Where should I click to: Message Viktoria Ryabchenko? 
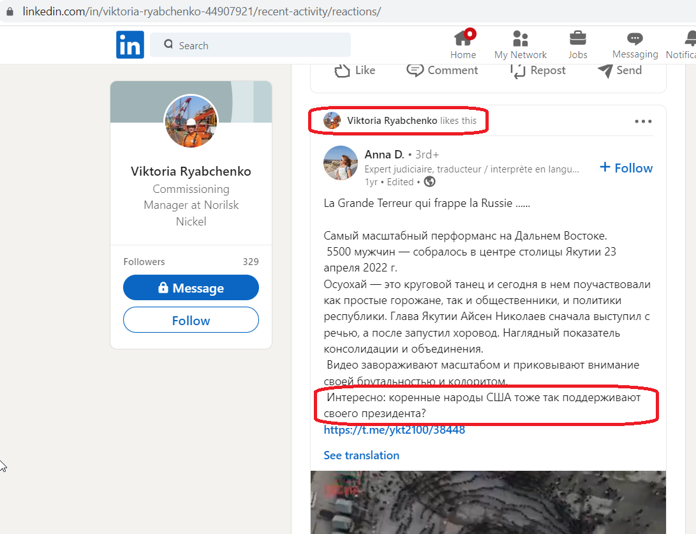click(191, 287)
